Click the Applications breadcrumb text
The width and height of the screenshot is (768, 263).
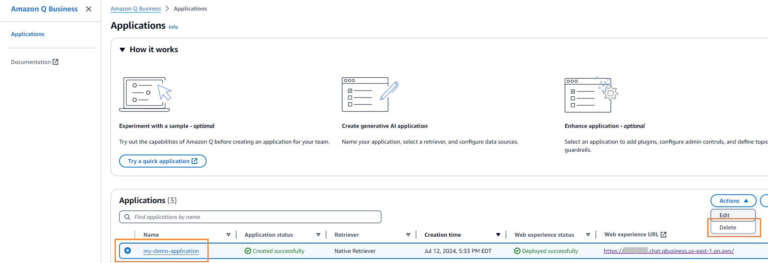click(190, 8)
